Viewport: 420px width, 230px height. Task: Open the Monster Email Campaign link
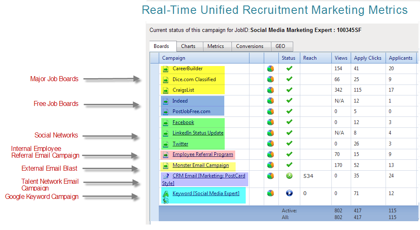[x=201, y=165]
